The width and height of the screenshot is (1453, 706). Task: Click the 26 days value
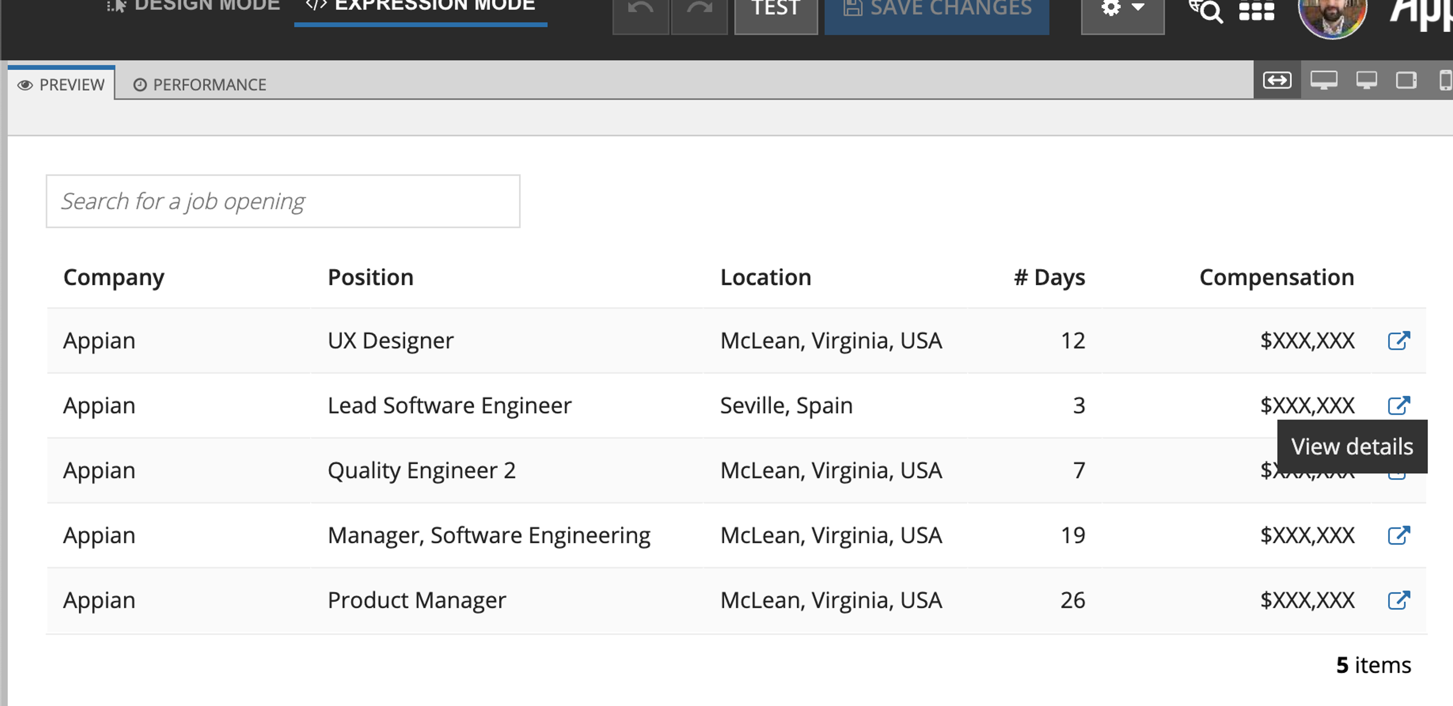[1072, 600]
